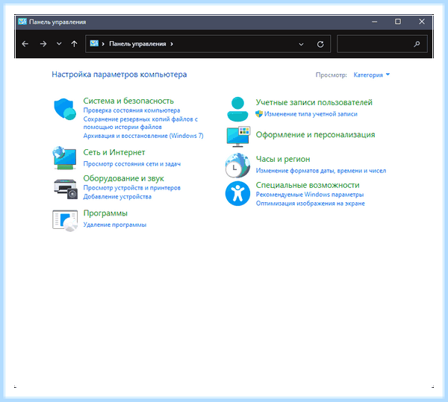The height and width of the screenshot is (402, 448).
Task: Click the UAC shield beside account type link
Action: 259,114
